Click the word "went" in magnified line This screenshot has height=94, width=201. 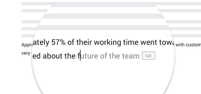point(149,42)
